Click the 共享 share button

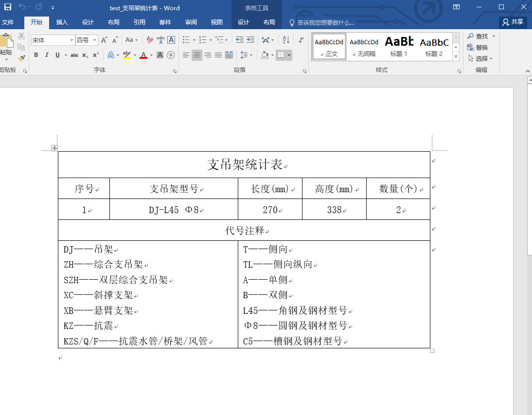coord(513,22)
